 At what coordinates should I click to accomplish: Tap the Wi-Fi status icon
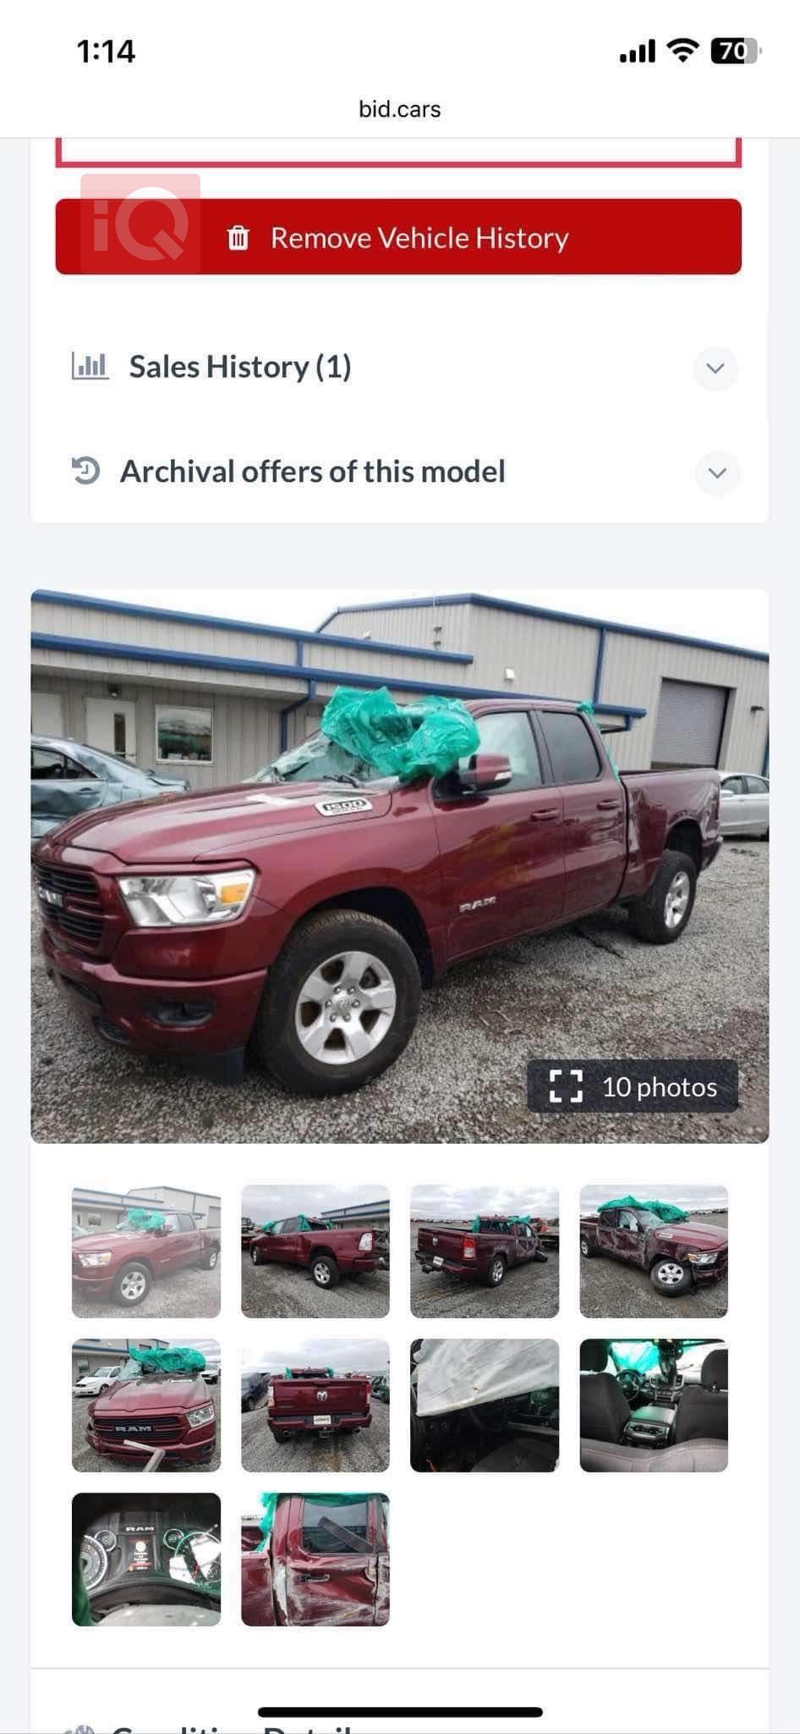click(682, 51)
